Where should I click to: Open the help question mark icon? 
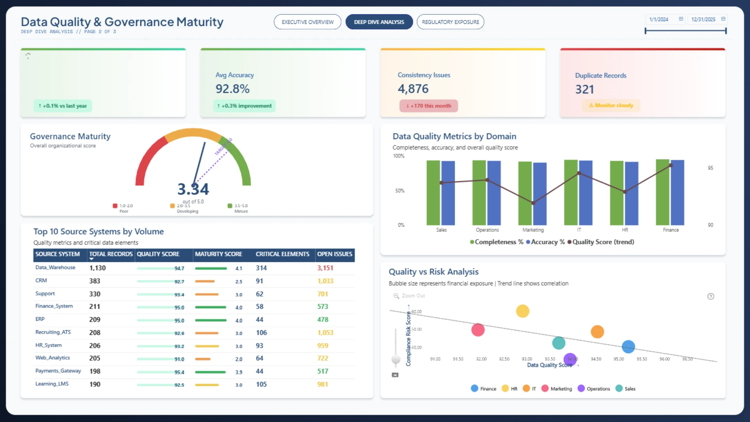[711, 296]
